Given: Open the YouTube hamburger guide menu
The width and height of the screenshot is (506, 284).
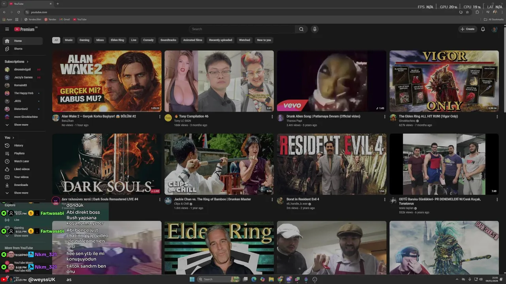Looking at the screenshot, I should tap(7, 29).
